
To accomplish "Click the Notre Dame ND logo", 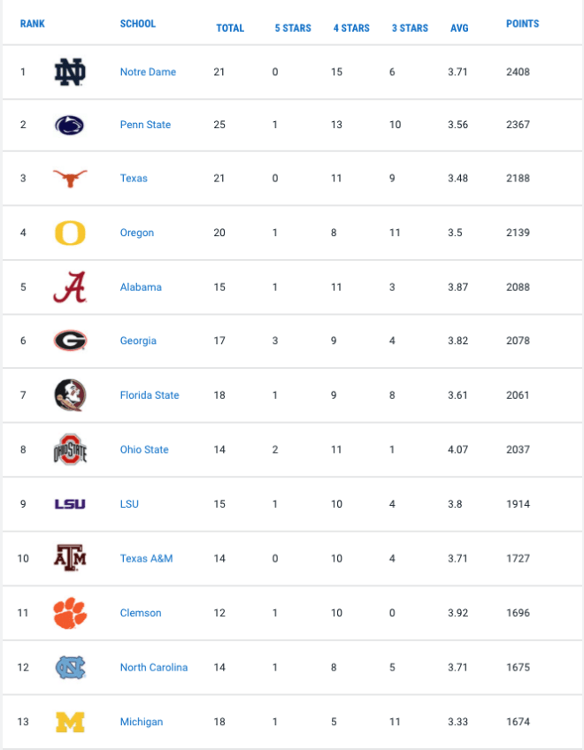I will 70,72.
